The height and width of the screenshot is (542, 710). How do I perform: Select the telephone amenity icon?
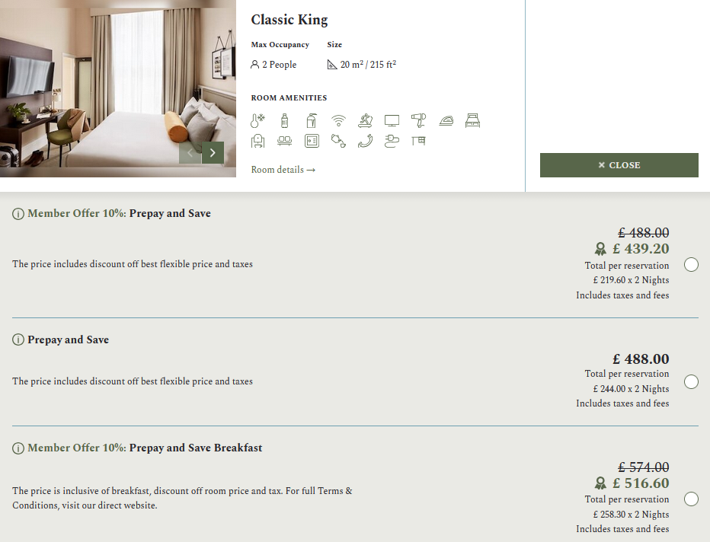365,140
